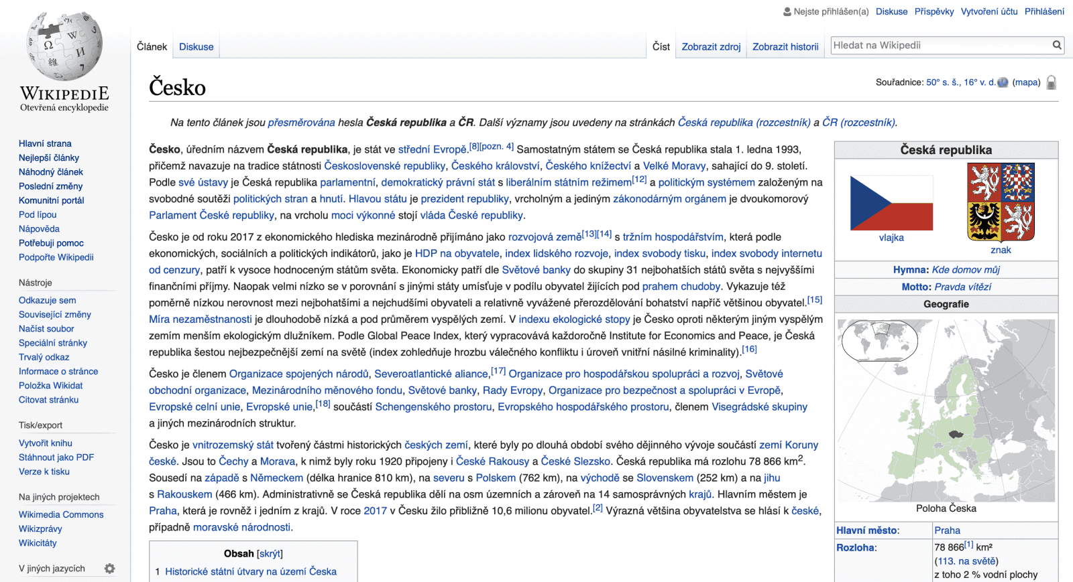
Task: Open Pod lípou sidebar link
Action: click(x=38, y=214)
